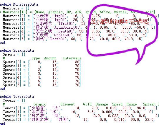This screenshot has height=127, width=159.
Task: Click the 'Amount' comment column header
Action: 50,58
